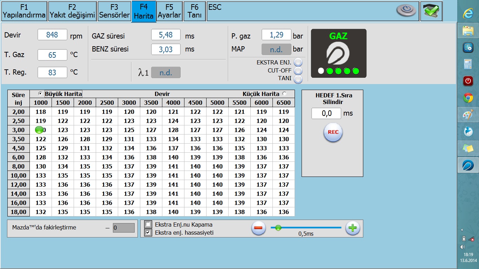The height and width of the screenshot is (269, 479).
Task: Click the 0,5ms sensitivity slider handle
Action: (278, 228)
